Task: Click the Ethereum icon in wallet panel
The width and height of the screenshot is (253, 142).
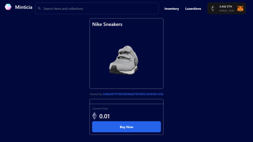Action: 213,8
